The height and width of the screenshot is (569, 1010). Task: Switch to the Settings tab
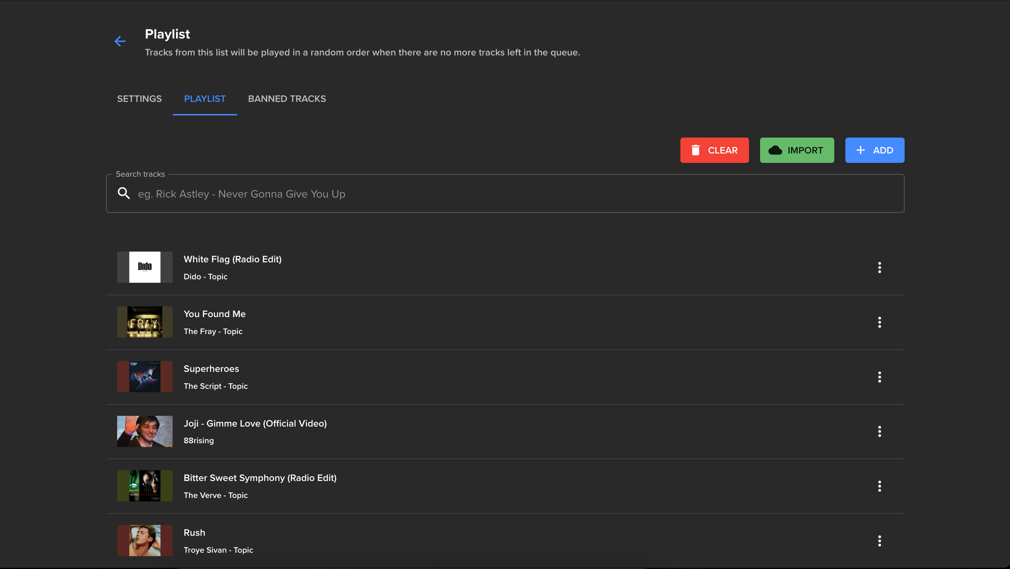pos(139,99)
